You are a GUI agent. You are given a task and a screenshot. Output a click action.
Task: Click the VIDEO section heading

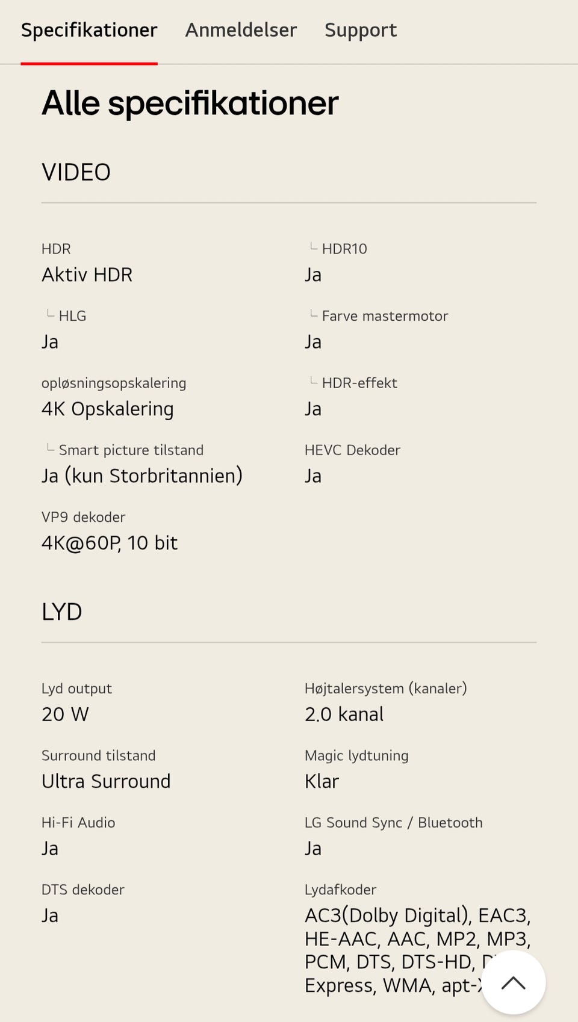point(76,172)
